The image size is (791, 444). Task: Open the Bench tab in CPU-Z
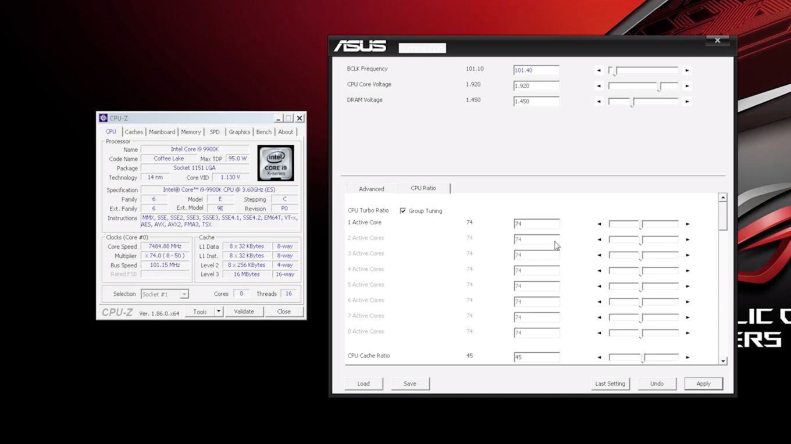tap(264, 132)
